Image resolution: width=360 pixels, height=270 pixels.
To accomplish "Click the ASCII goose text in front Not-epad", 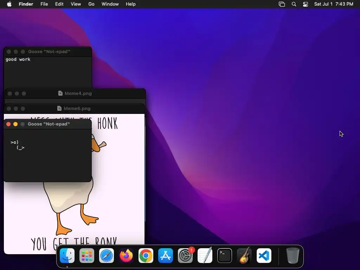I will [18, 145].
